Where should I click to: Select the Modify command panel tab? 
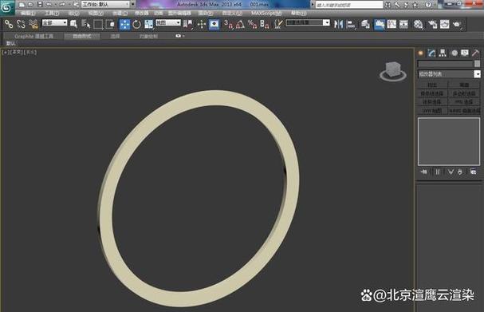point(431,53)
